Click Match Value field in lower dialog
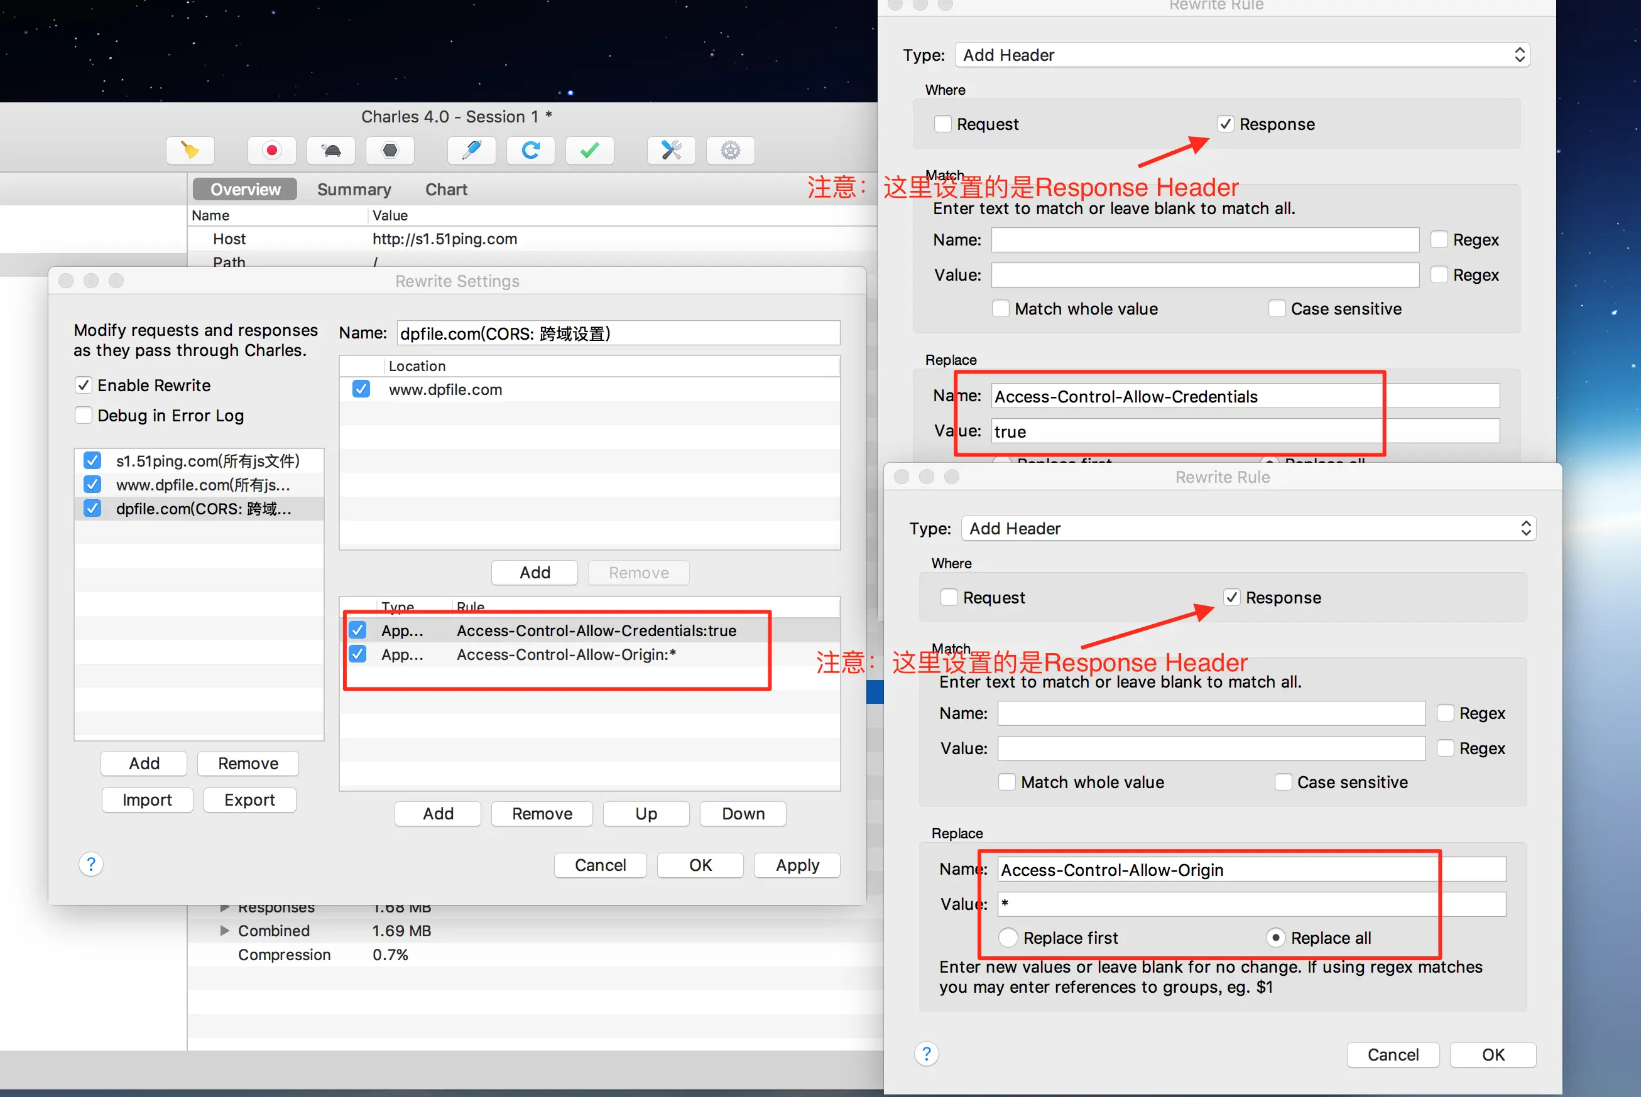The height and width of the screenshot is (1097, 1641). coord(1211,748)
